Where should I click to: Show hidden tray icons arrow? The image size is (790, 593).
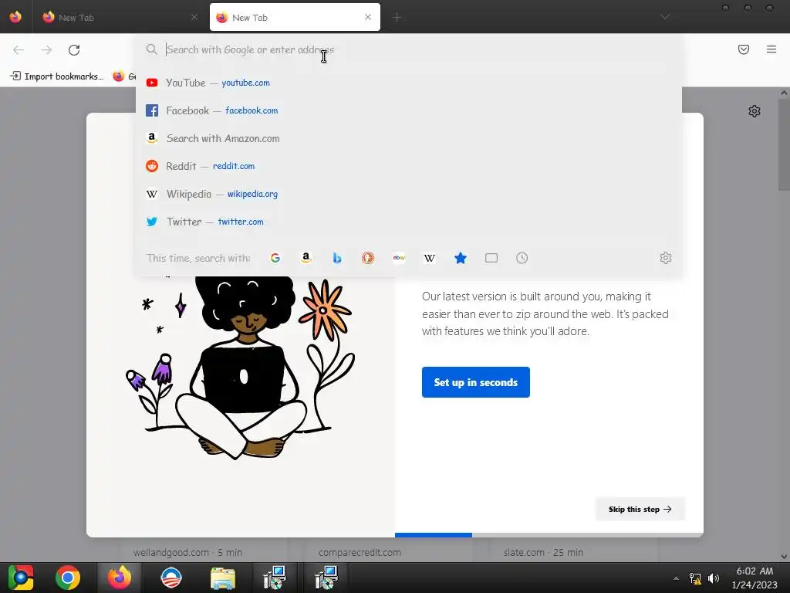coord(676,578)
